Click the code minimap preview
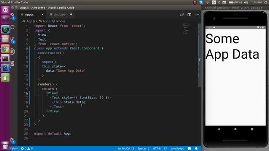 tap(187, 28)
